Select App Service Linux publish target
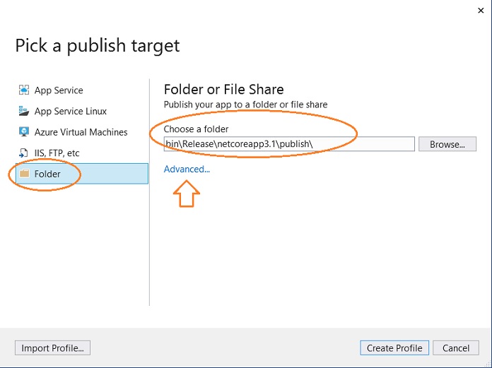The image size is (492, 368). point(81,112)
